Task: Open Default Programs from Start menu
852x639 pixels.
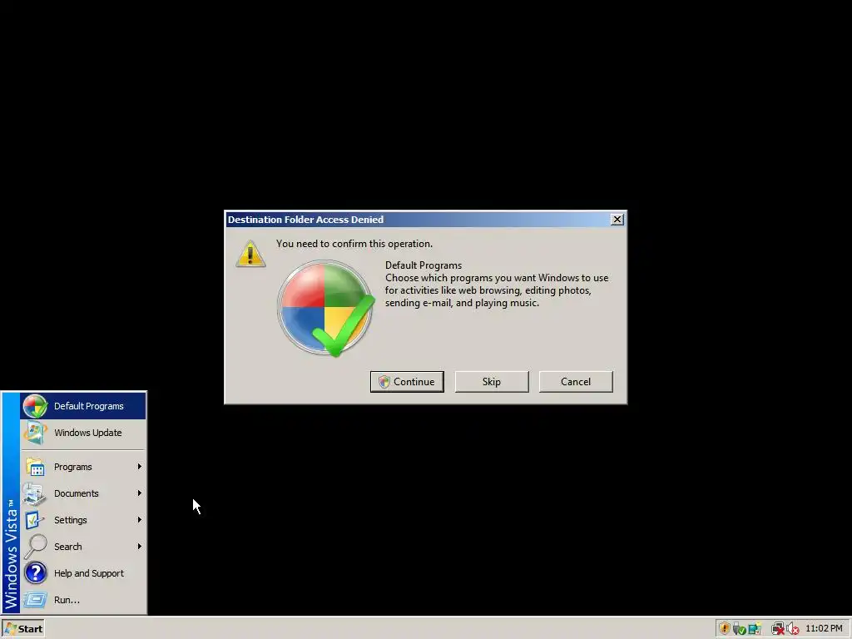Action: tap(83, 406)
